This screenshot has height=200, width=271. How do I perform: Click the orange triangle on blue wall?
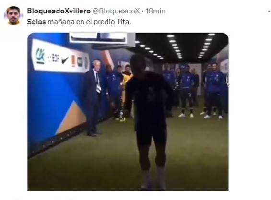click(x=71, y=118)
